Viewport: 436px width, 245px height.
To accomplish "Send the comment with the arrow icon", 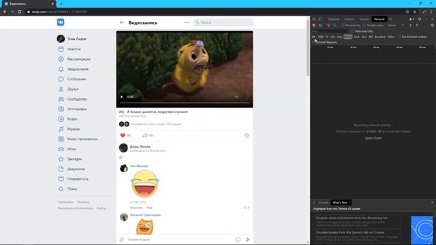I will coord(248,240).
